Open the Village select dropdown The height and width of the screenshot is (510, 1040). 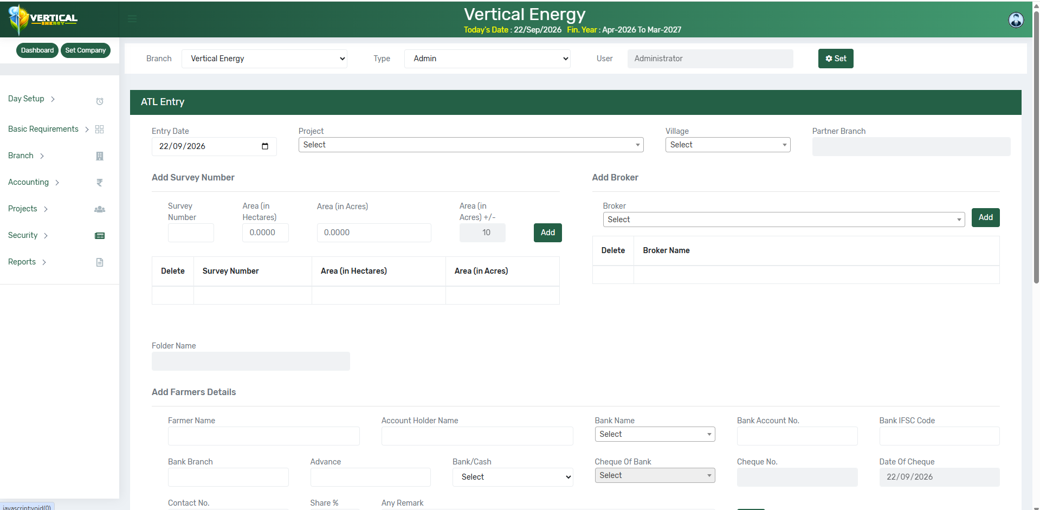click(x=728, y=145)
